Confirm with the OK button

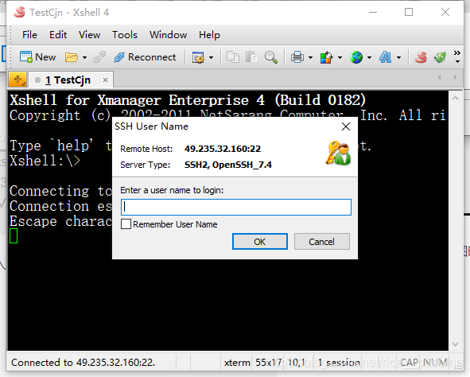[260, 242]
